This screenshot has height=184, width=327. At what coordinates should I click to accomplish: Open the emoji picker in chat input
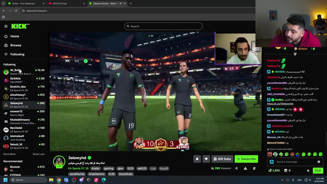tap(319, 162)
